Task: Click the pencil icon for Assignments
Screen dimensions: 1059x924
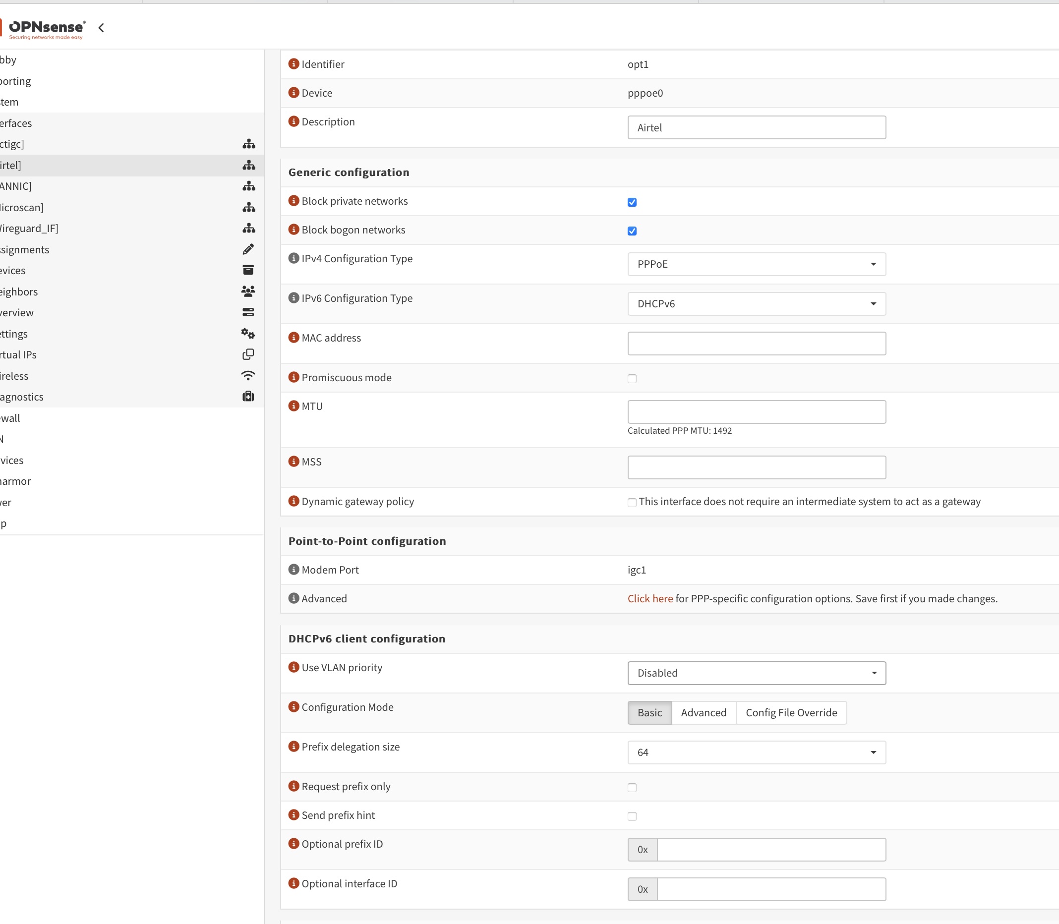Action: 248,249
